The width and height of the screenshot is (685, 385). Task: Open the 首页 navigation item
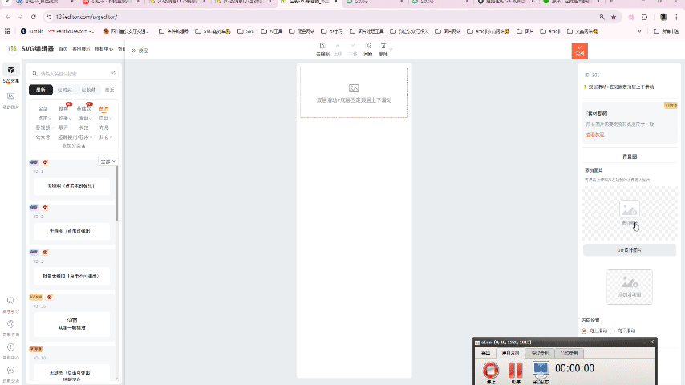coord(63,48)
